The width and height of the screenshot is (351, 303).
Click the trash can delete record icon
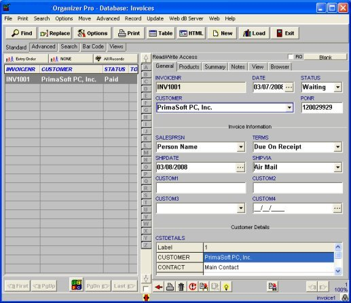[181, 287]
